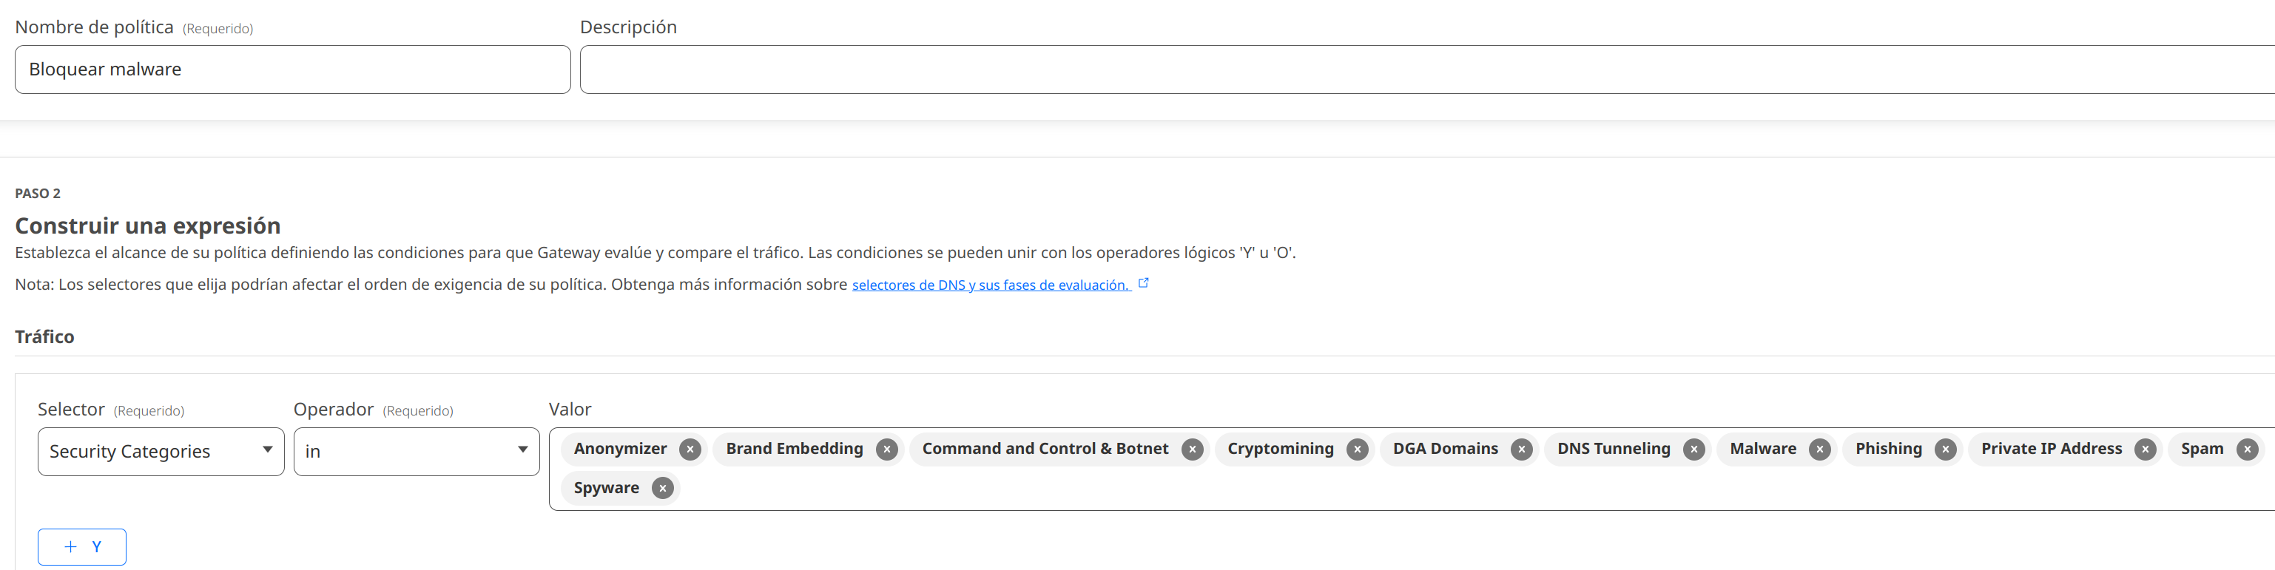Remove Command and Control & Botnet tag
This screenshot has width=2275, height=570.
coord(1193,449)
